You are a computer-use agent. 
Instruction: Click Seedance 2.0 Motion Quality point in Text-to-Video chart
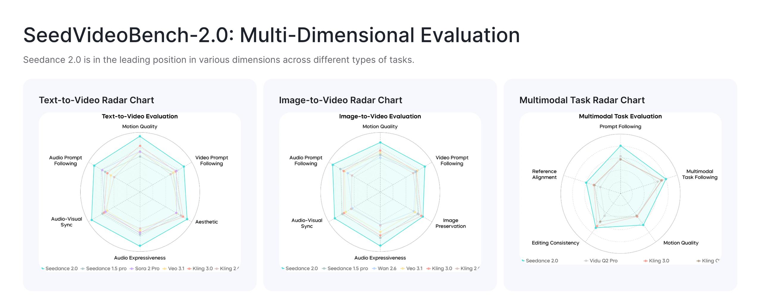pos(140,136)
